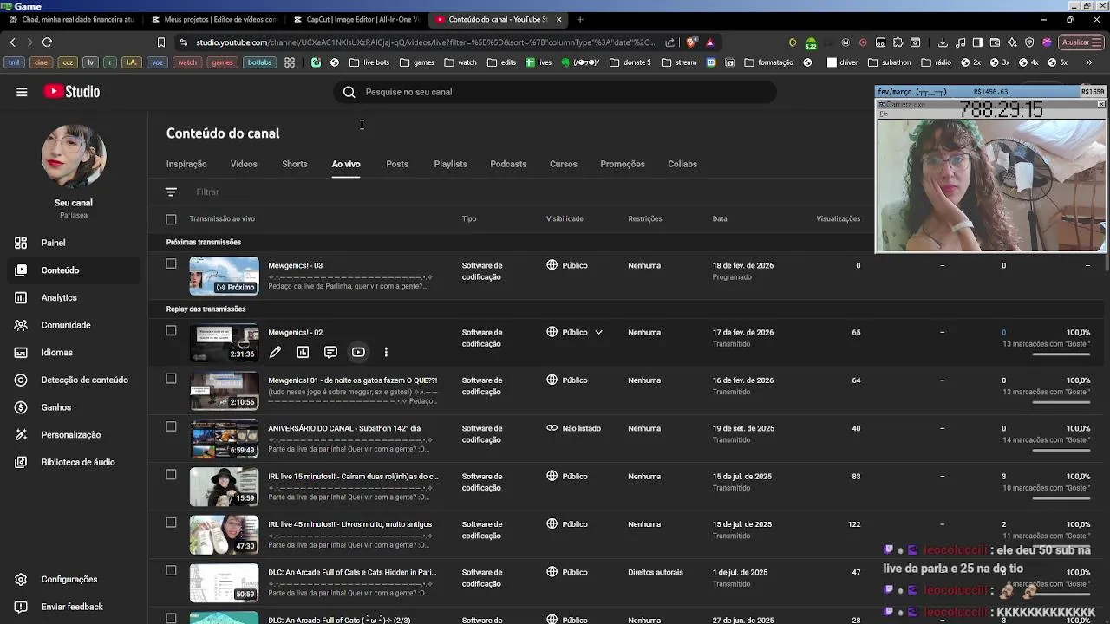Screen dimensions: 1110x624
Task: Click the Biblioteca de áudio sidebar icon
Action: tap(22, 462)
